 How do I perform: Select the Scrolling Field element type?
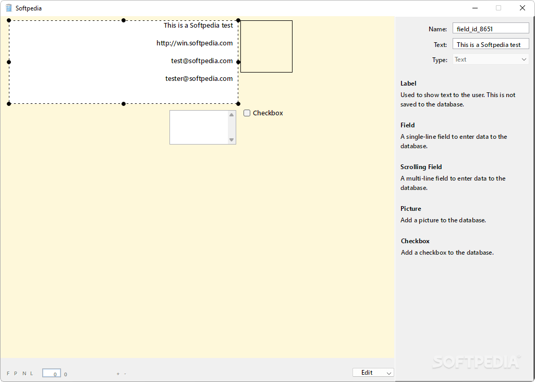421,166
